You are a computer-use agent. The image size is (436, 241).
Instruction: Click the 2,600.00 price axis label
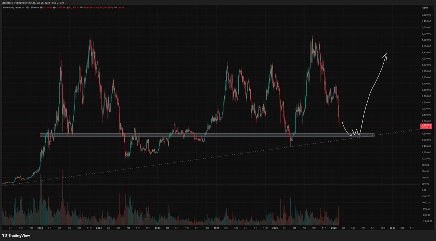pyautogui.click(x=426, y=108)
